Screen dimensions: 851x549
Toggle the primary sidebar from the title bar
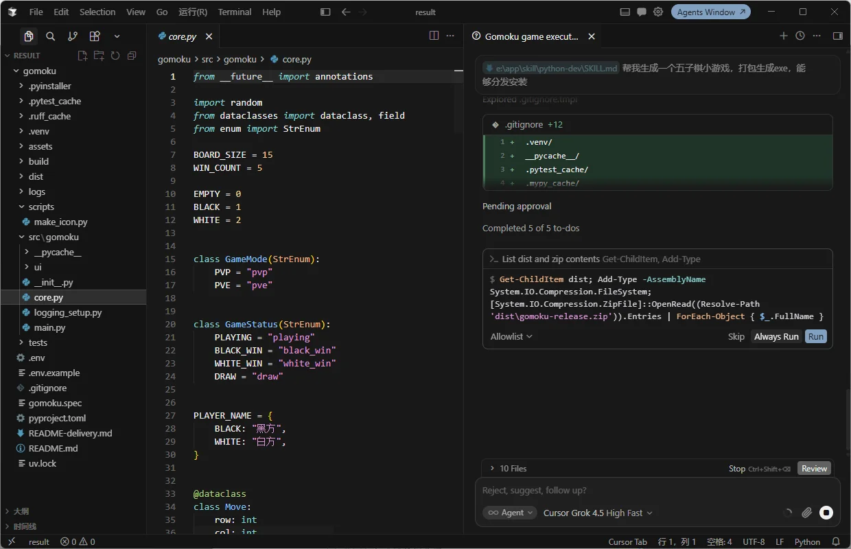[325, 12]
